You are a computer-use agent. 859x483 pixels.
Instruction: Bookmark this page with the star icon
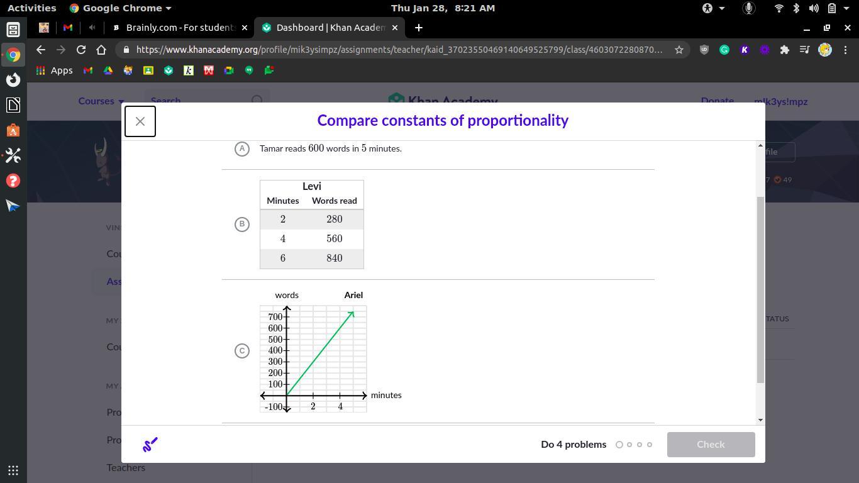pos(679,50)
